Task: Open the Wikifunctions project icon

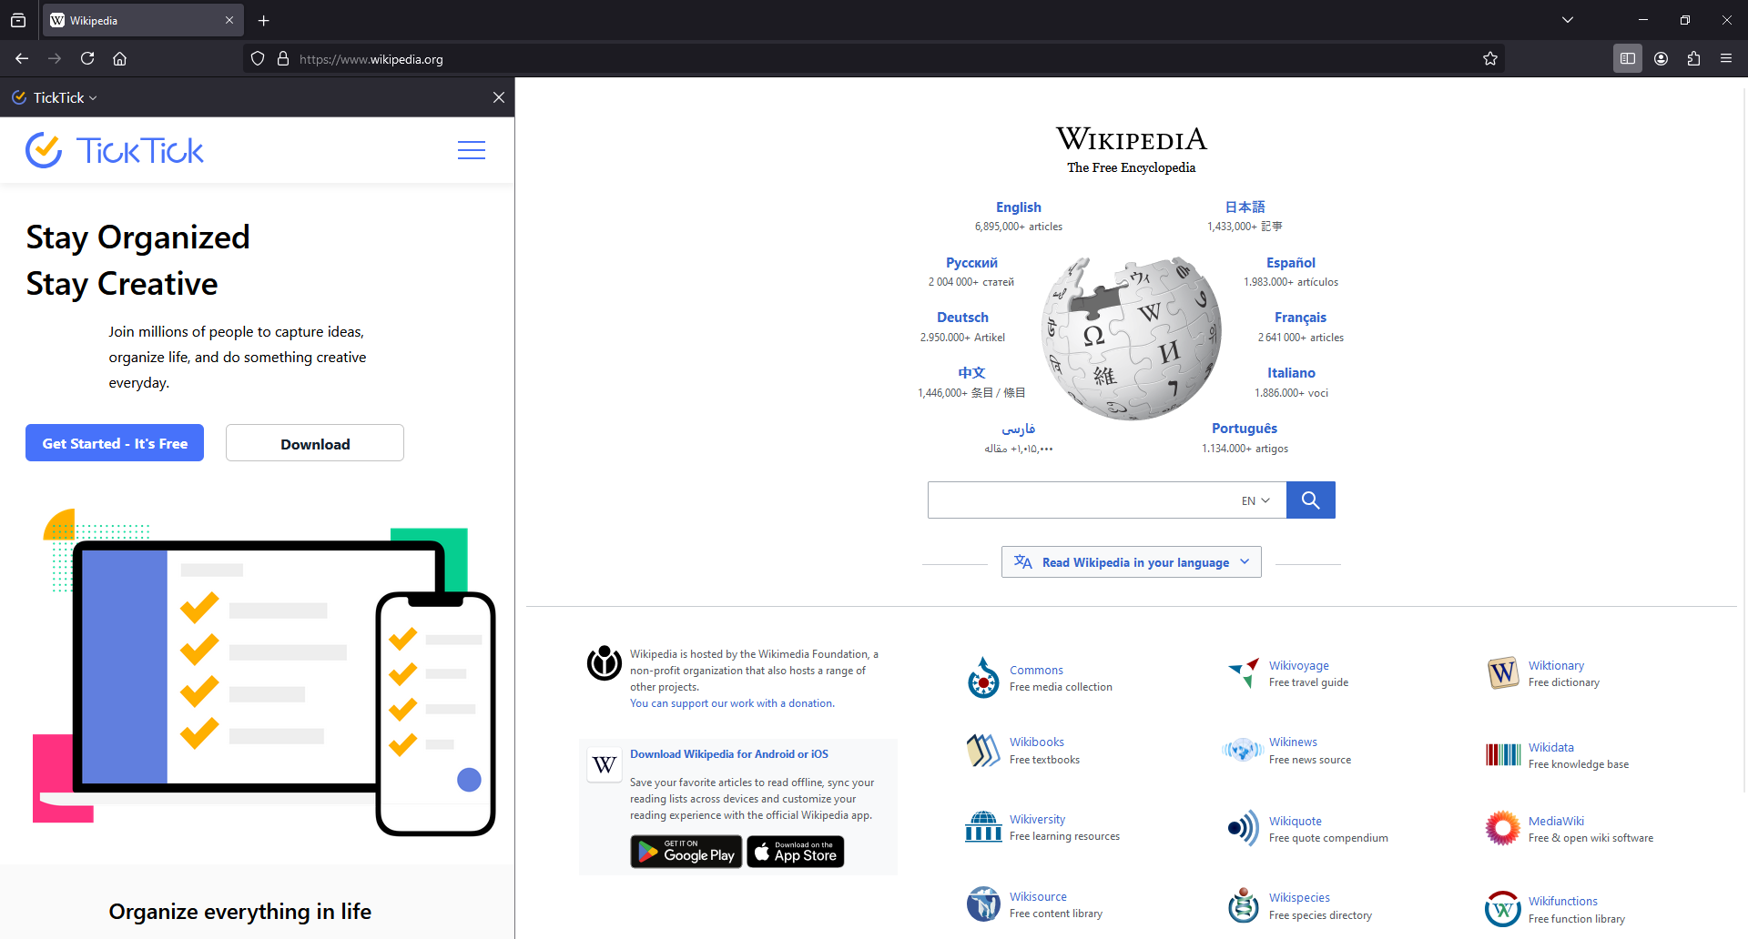Action: coord(1503,909)
